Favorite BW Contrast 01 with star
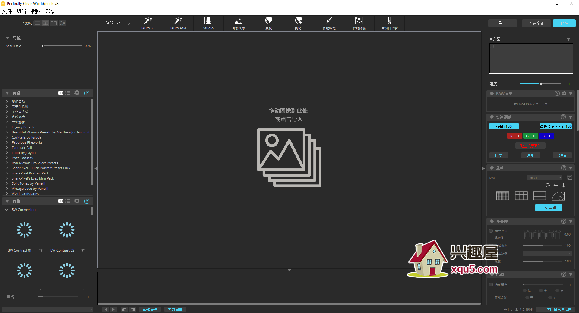Image resolution: width=579 pixels, height=313 pixels. click(x=41, y=250)
